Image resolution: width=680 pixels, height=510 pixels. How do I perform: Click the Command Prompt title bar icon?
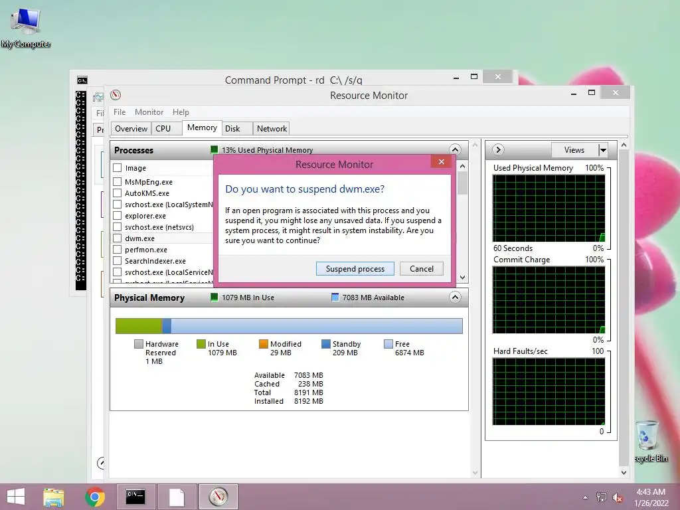tap(82, 80)
